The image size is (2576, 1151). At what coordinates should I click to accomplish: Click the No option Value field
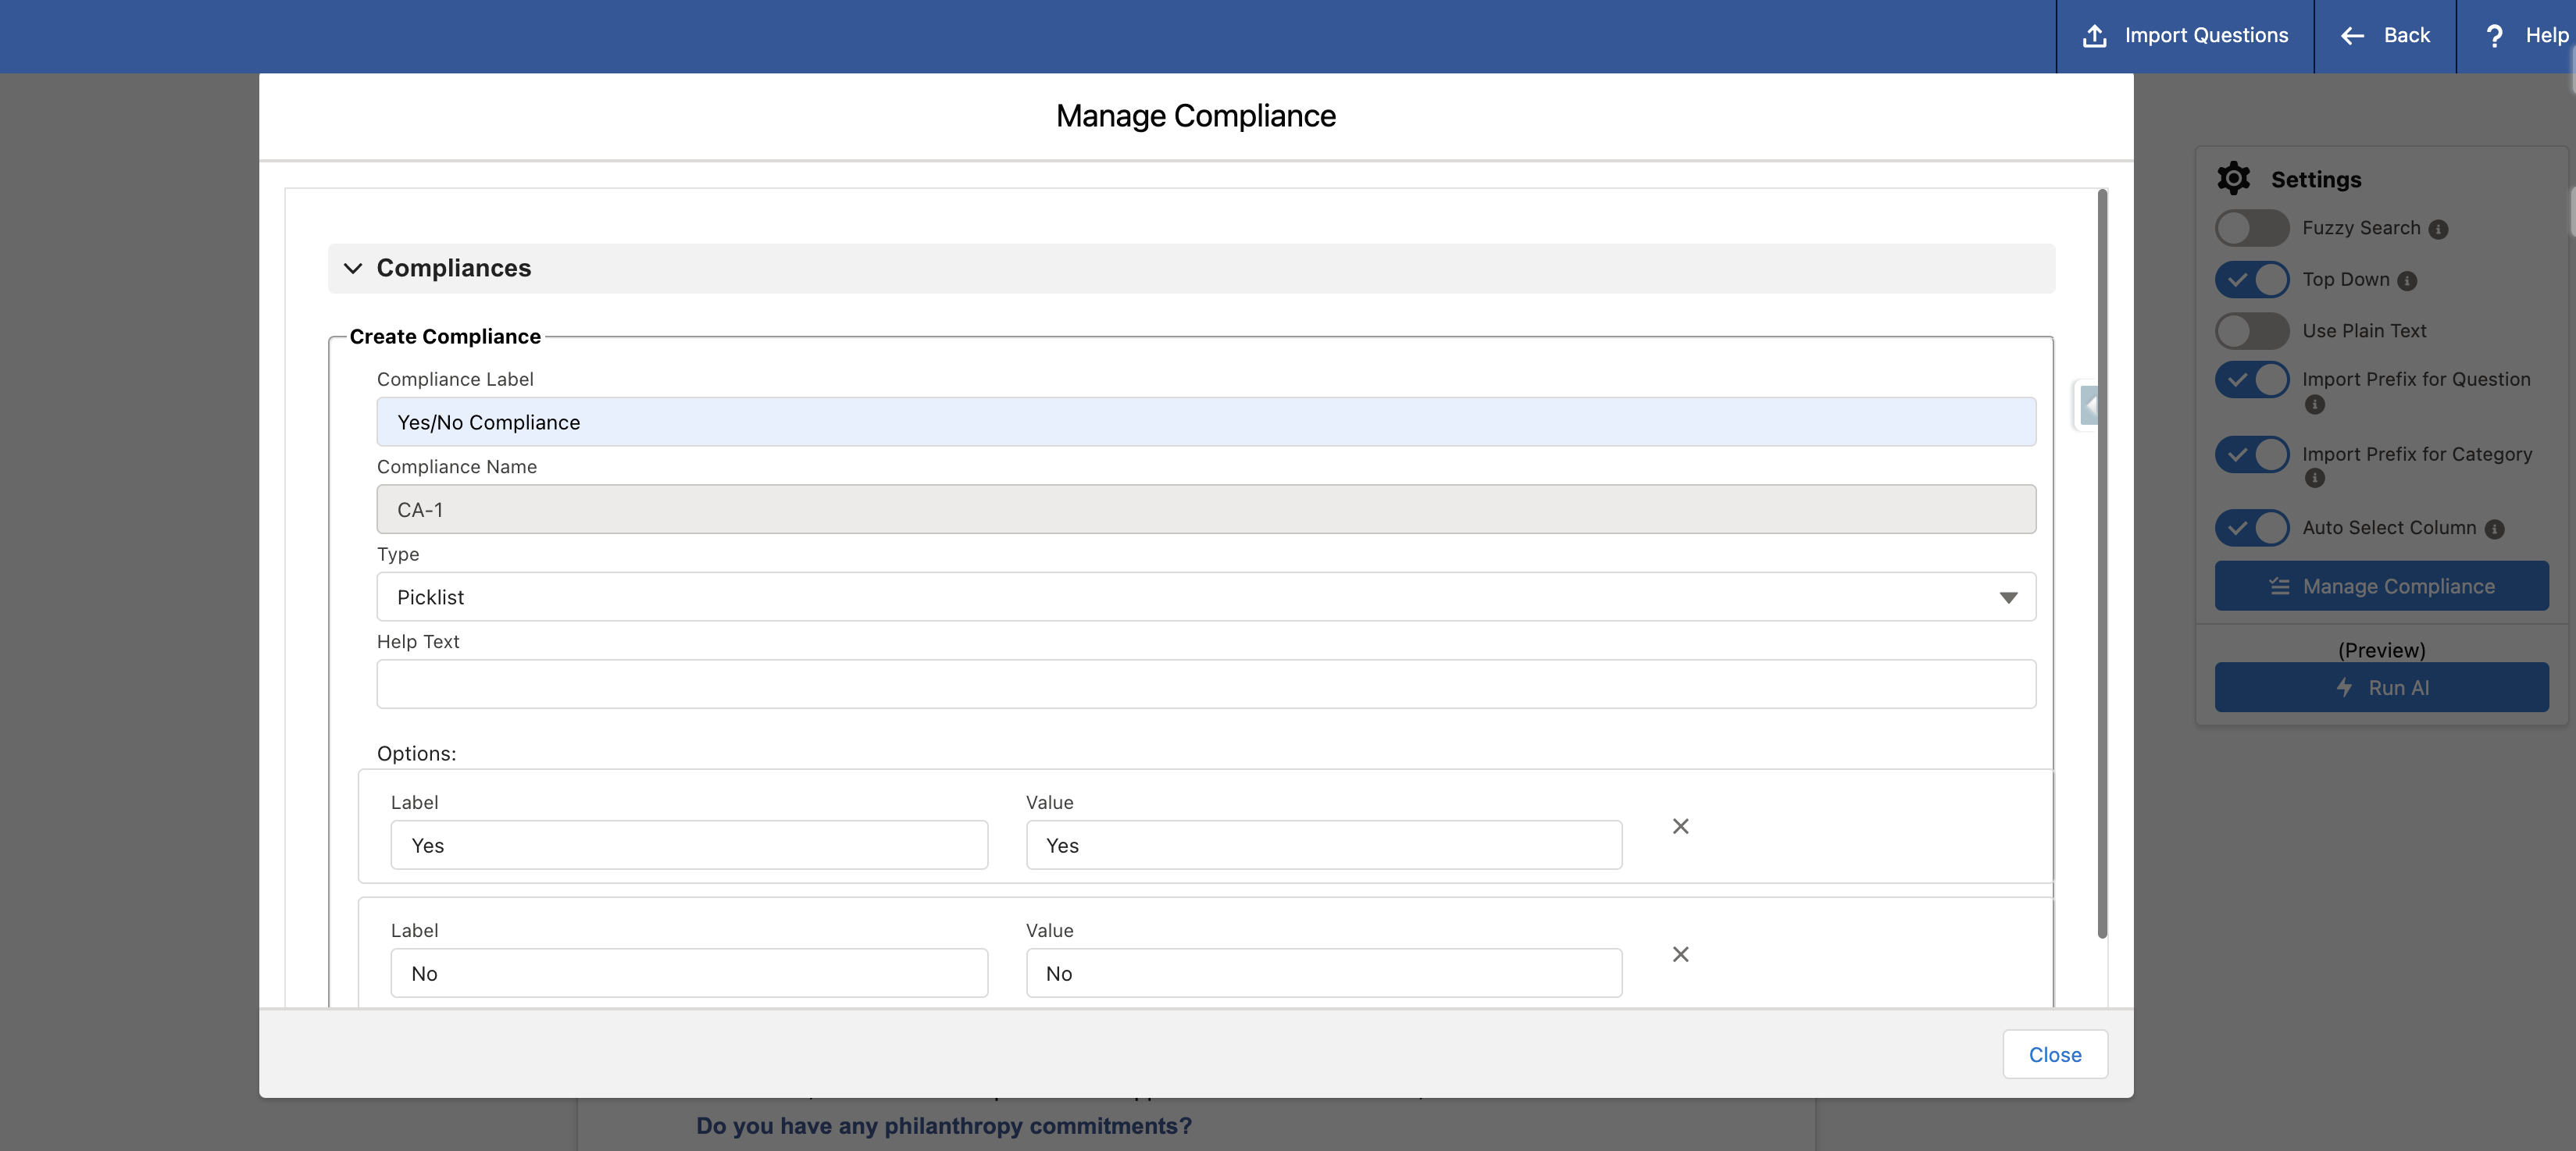click(x=1324, y=973)
